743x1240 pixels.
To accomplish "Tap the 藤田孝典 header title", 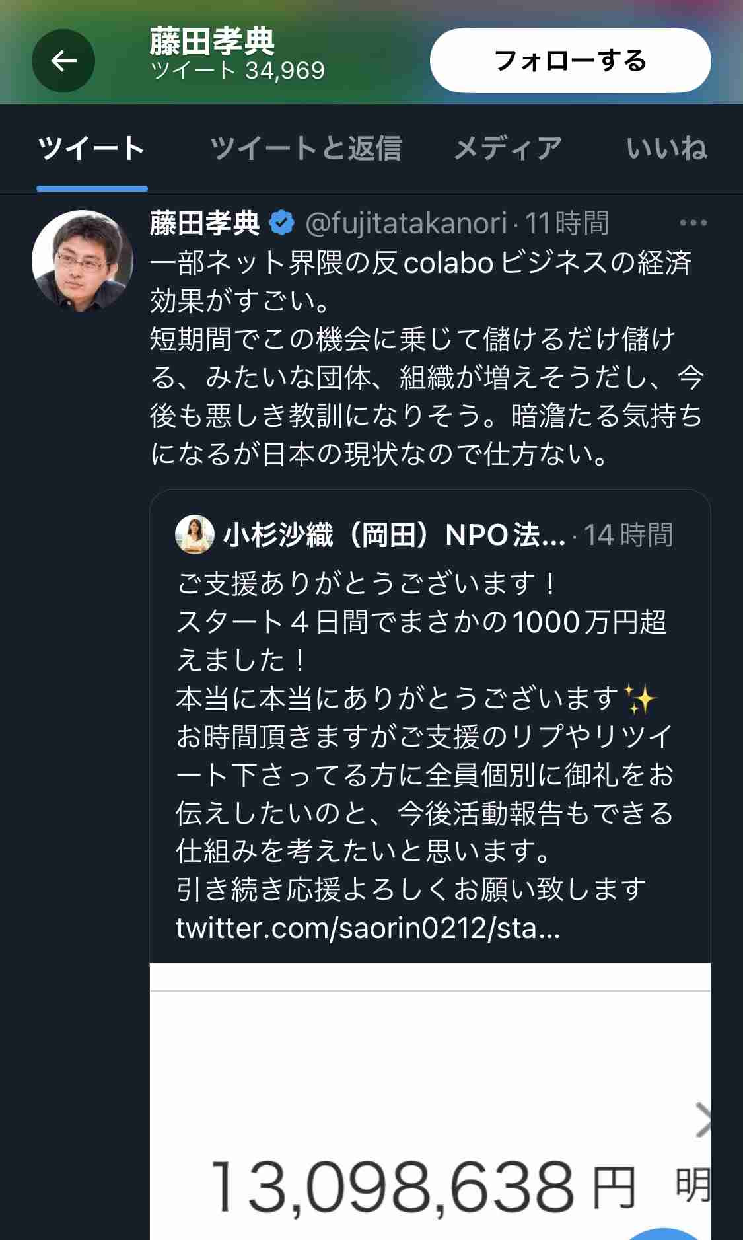I will 212,42.
